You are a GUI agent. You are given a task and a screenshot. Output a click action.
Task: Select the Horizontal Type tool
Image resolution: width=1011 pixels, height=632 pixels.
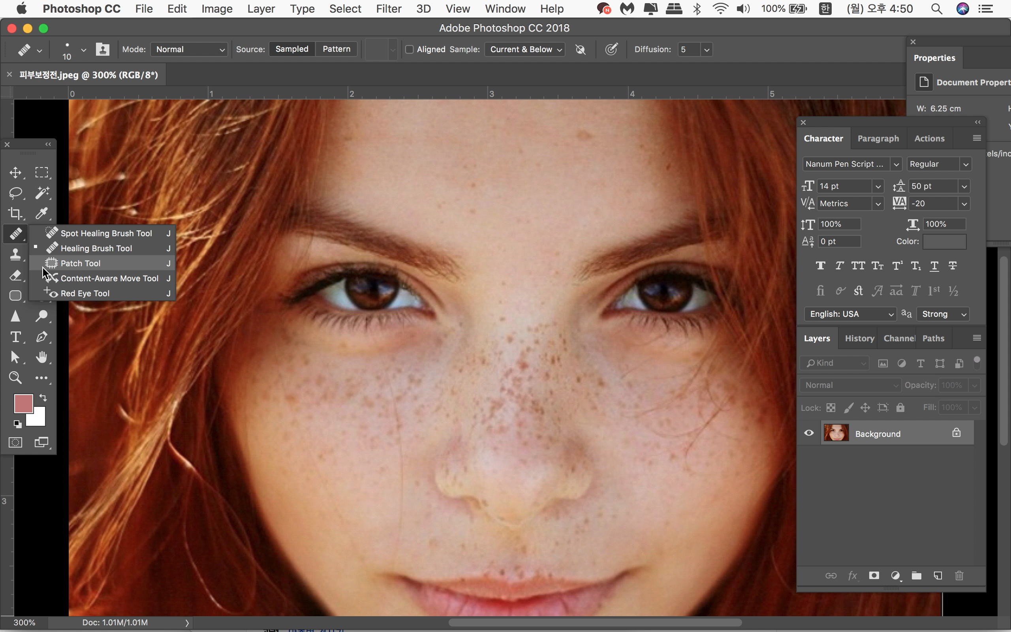click(x=15, y=337)
